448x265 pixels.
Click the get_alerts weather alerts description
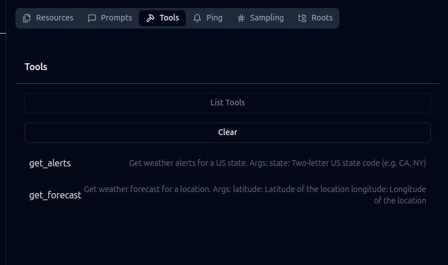point(277,163)
